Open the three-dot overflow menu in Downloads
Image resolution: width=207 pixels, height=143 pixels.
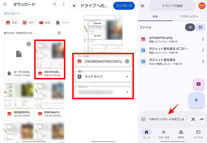(x=64, y=4)
